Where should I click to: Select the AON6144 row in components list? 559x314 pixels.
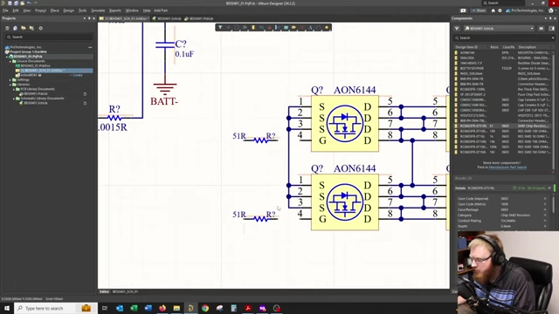point(502,52)
